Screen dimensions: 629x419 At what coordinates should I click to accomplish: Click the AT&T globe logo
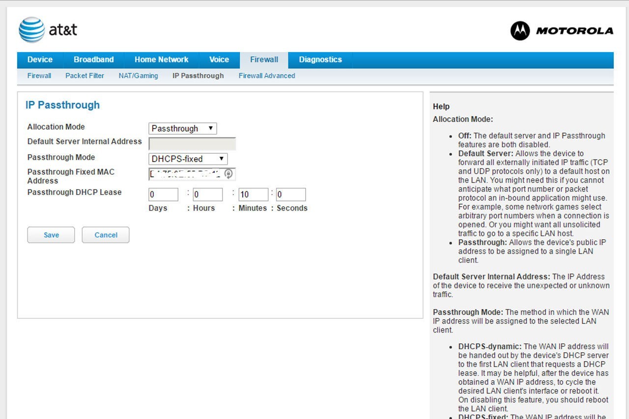click(31, 30)
